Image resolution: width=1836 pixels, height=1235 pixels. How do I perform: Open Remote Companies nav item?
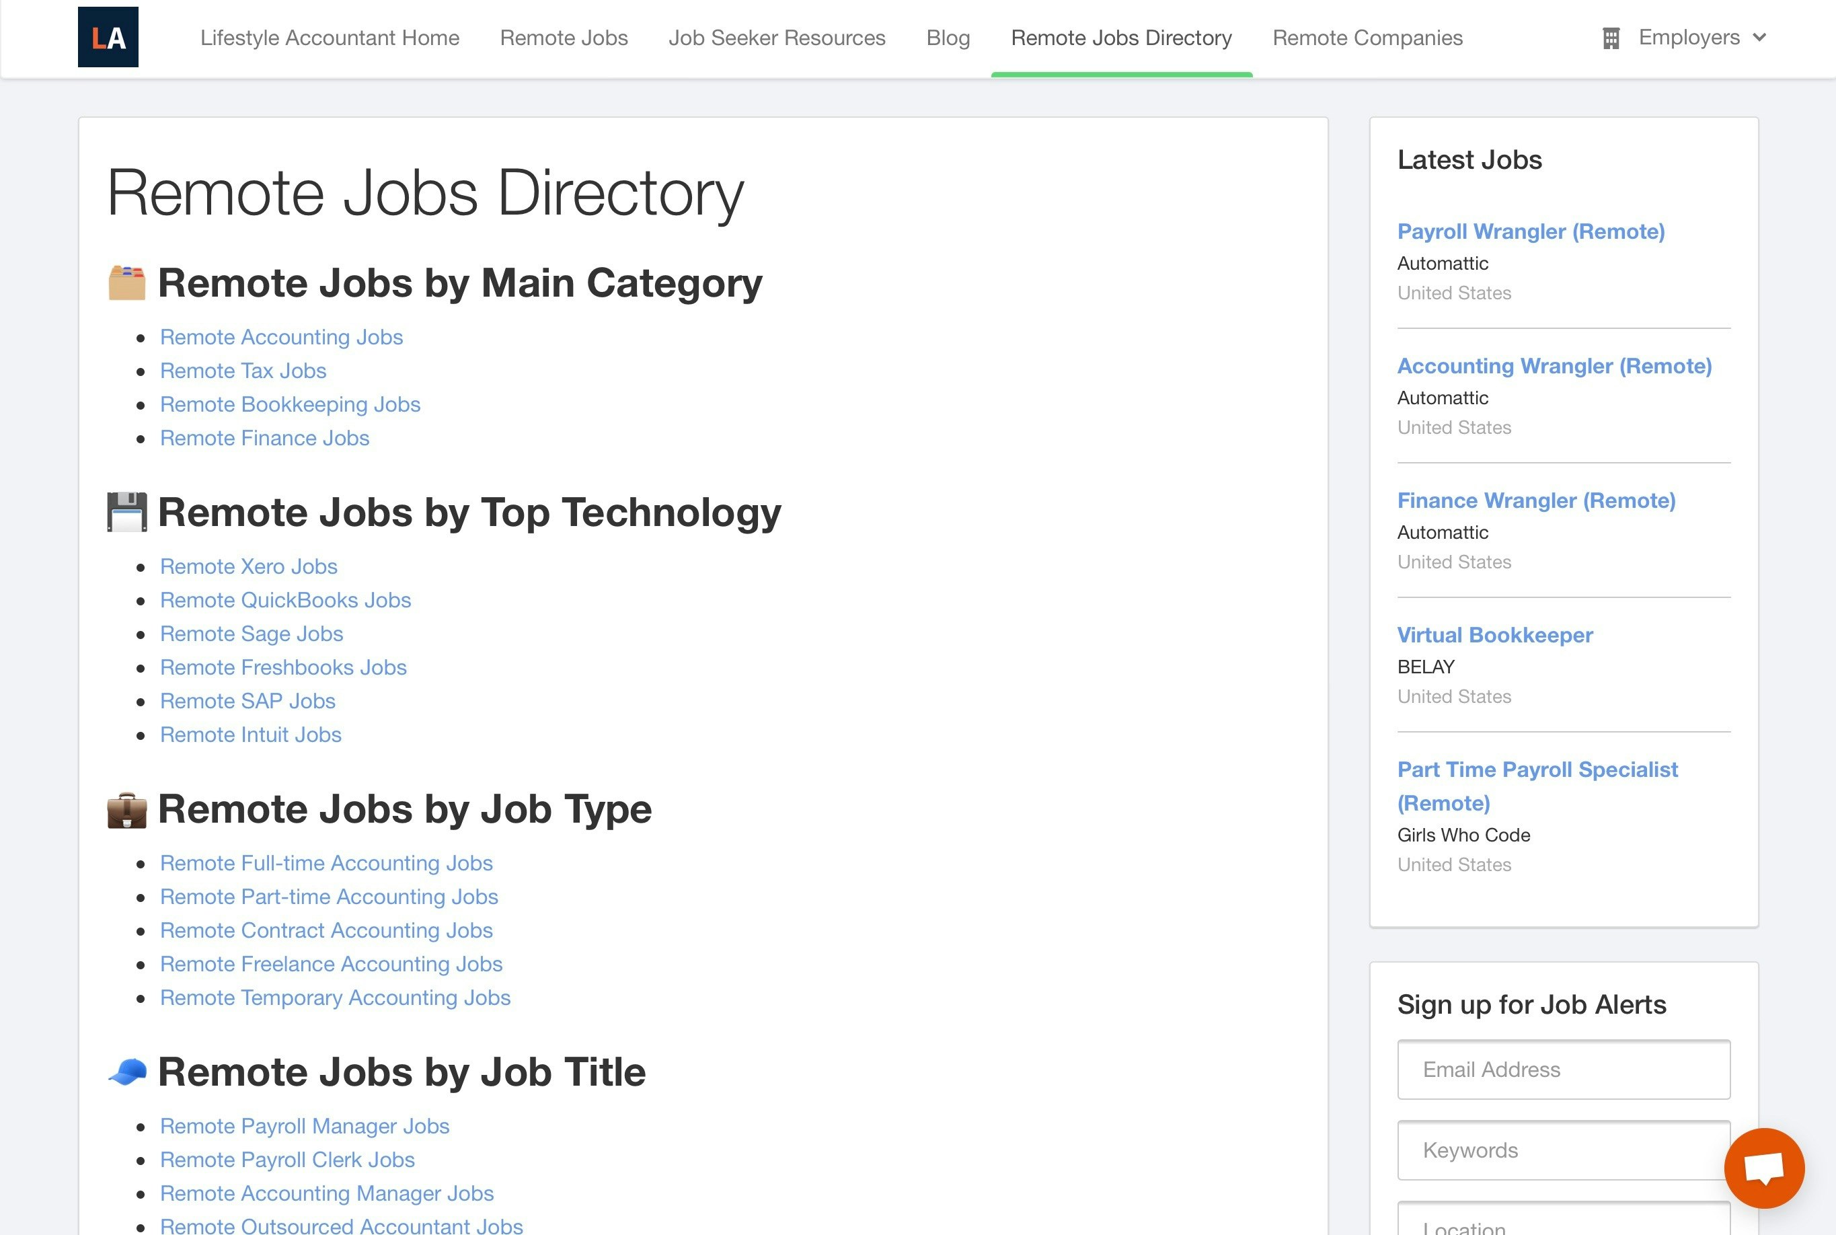pyautogui.click(x=1367, y=38)
